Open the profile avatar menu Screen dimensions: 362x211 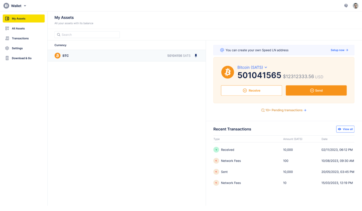point(355,5)
